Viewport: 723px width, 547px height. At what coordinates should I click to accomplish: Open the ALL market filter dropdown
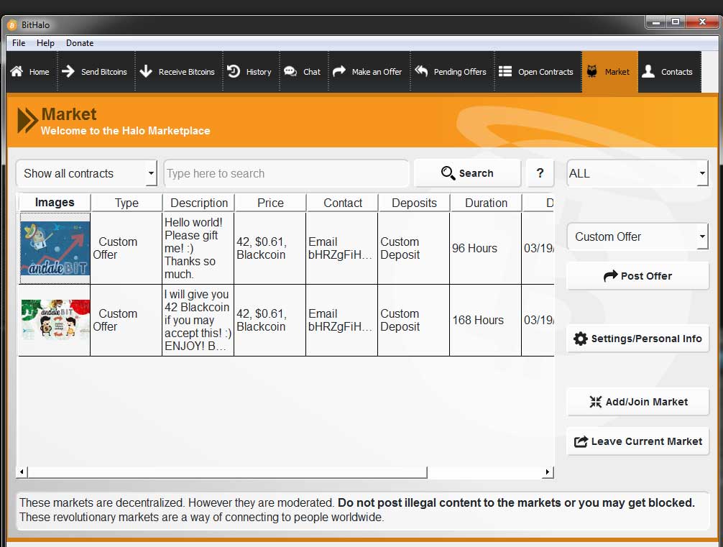pyautogui.click(x=637, y=173)
